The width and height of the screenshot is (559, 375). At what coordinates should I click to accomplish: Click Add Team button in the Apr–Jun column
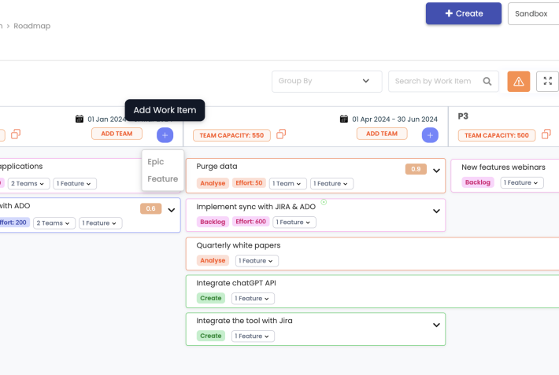[382, 134]
